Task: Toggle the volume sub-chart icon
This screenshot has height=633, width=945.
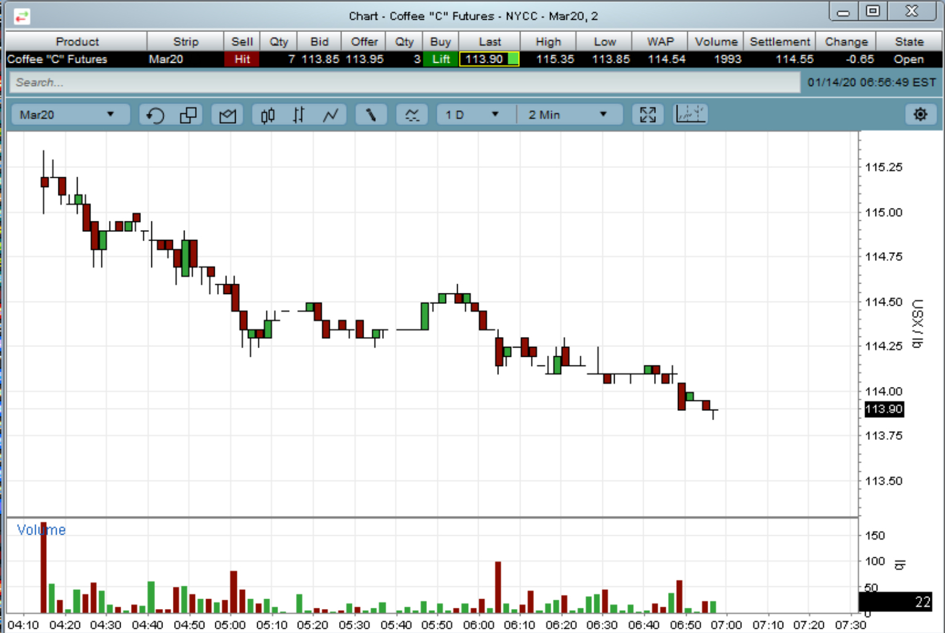Action: (690, 114)
